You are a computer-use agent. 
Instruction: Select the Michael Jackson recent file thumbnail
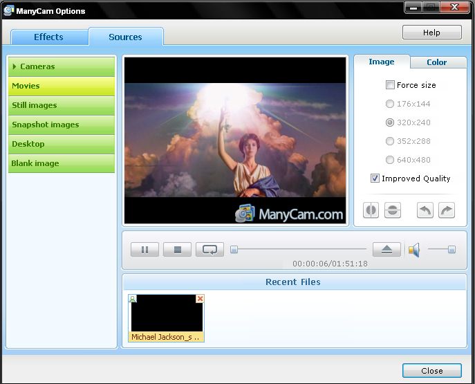pos(167,318)
